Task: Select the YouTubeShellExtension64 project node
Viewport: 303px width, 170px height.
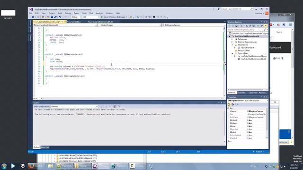Action: pyautogui.click(x=247, y=36)
